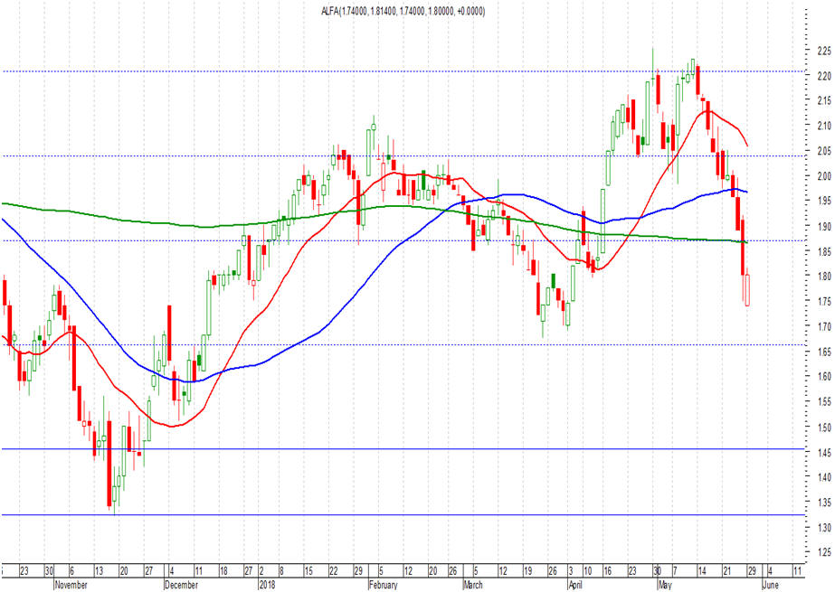The height and width of the screenshot is (592, 835).
Task: Click the 2.05 price axis label
Action: click(824, 151)
